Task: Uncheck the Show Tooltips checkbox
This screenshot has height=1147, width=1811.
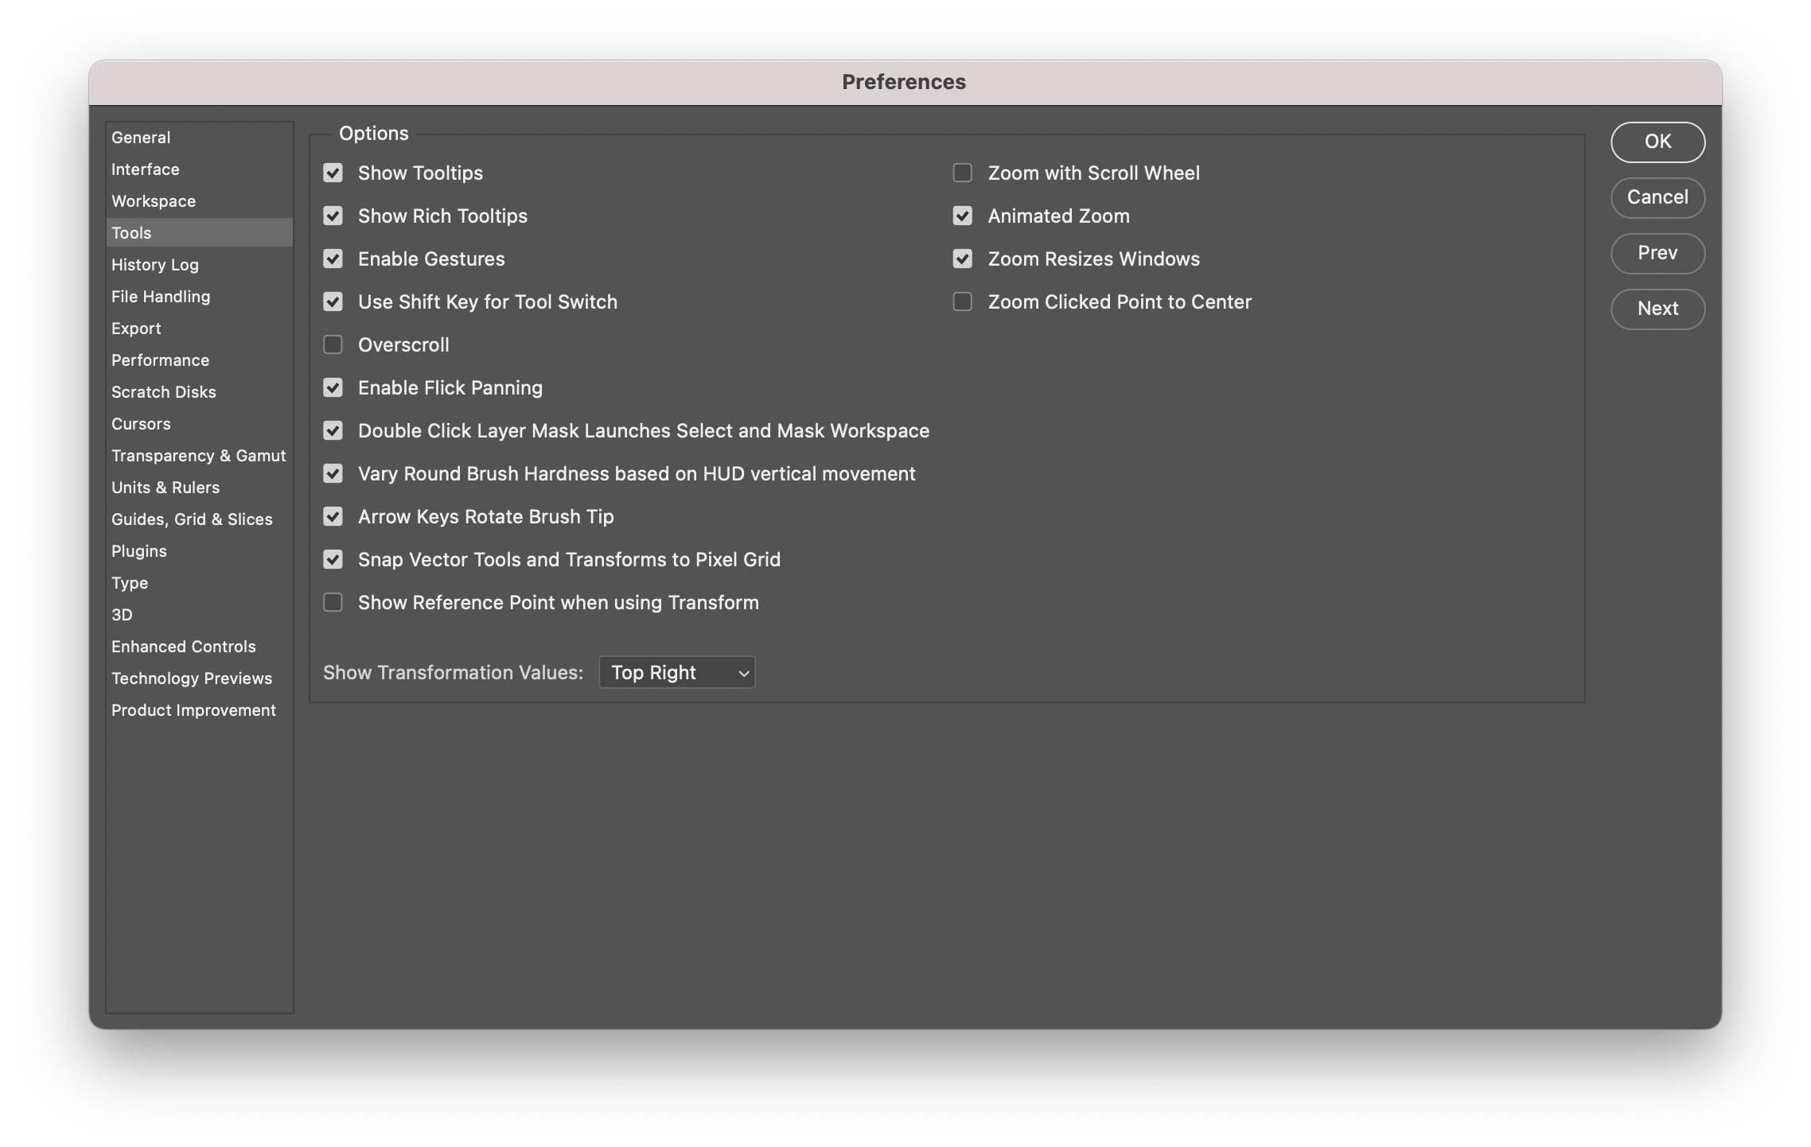Action: tap(333, 173)
